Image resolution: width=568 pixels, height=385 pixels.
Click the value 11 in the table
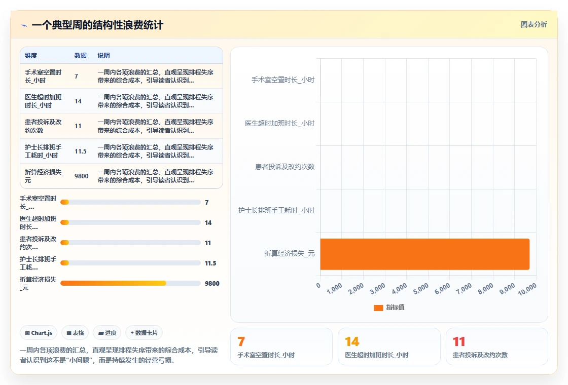tap(78, 126)
